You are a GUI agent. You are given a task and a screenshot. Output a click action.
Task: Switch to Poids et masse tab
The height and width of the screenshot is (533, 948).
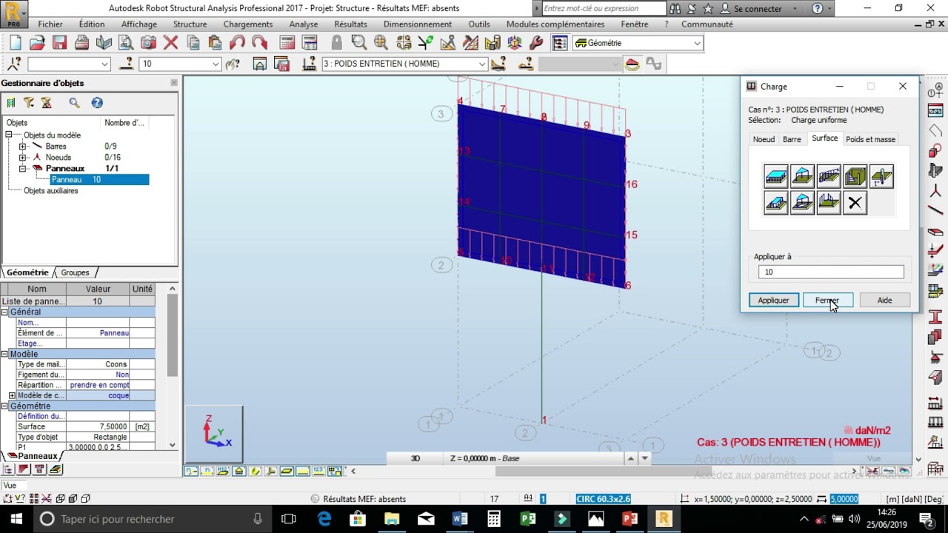tap(870, 139)
